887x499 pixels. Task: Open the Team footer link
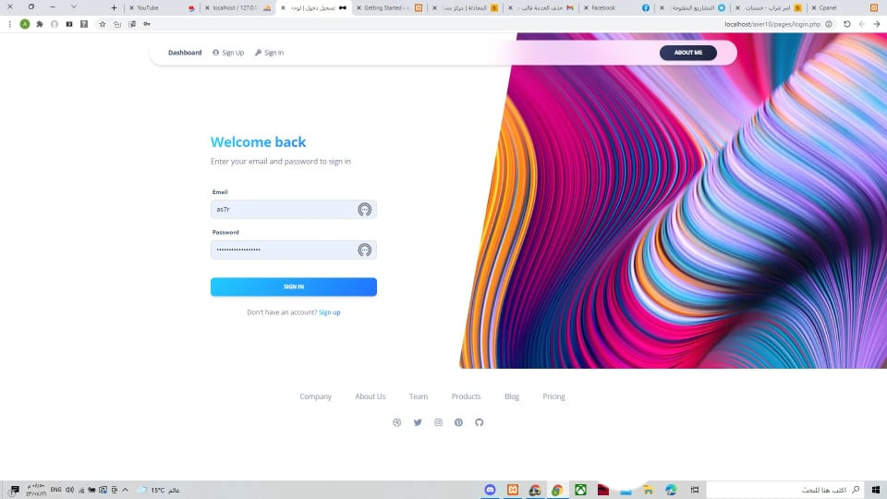click(x=419, y=396)
